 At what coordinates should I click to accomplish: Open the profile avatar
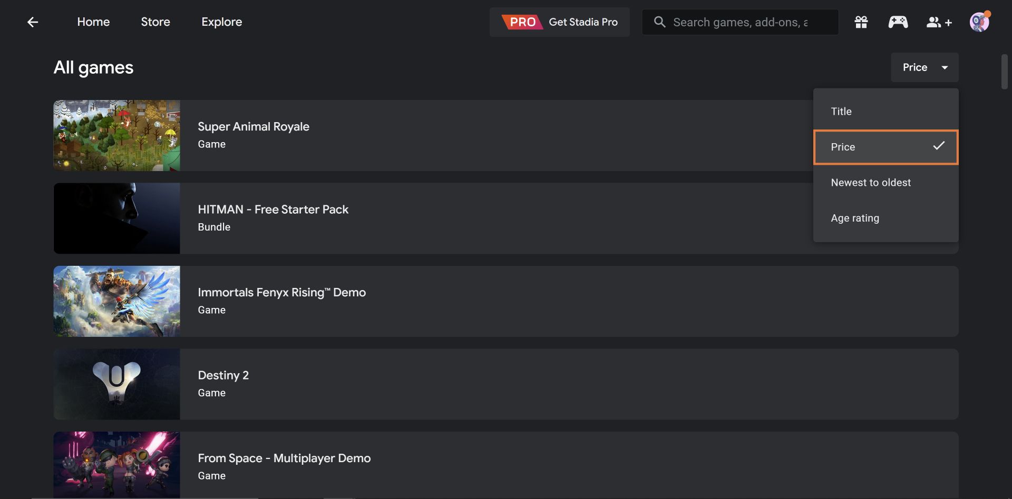click(x=979, y=22)
